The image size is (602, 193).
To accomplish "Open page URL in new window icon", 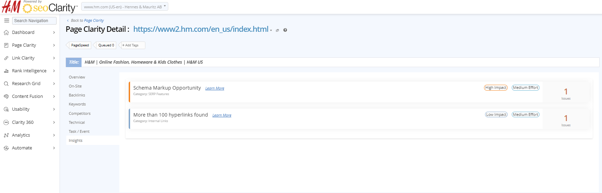I will 277,30.
